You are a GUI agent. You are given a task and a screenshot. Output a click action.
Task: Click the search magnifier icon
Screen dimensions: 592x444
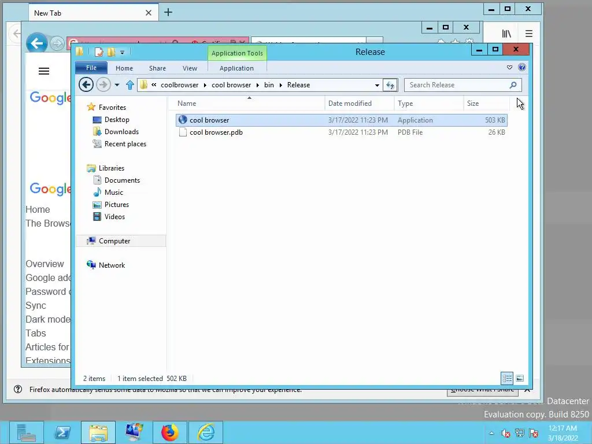pyautogui.click(x=513, y=85)
